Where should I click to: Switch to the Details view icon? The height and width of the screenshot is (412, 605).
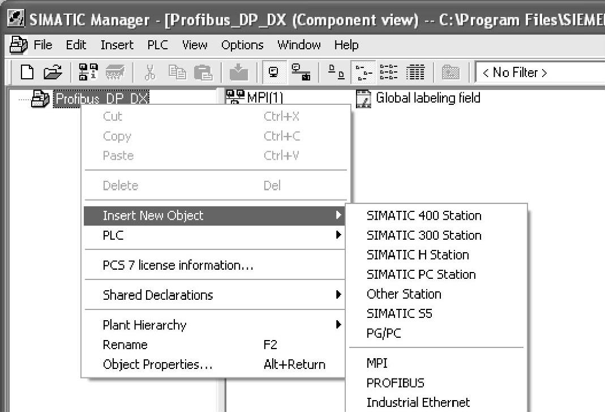pos(416,73)
